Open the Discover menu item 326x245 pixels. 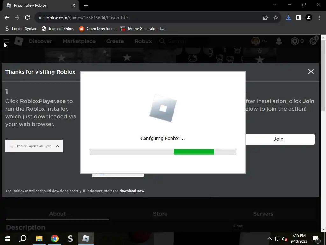[x=40, y=41]
